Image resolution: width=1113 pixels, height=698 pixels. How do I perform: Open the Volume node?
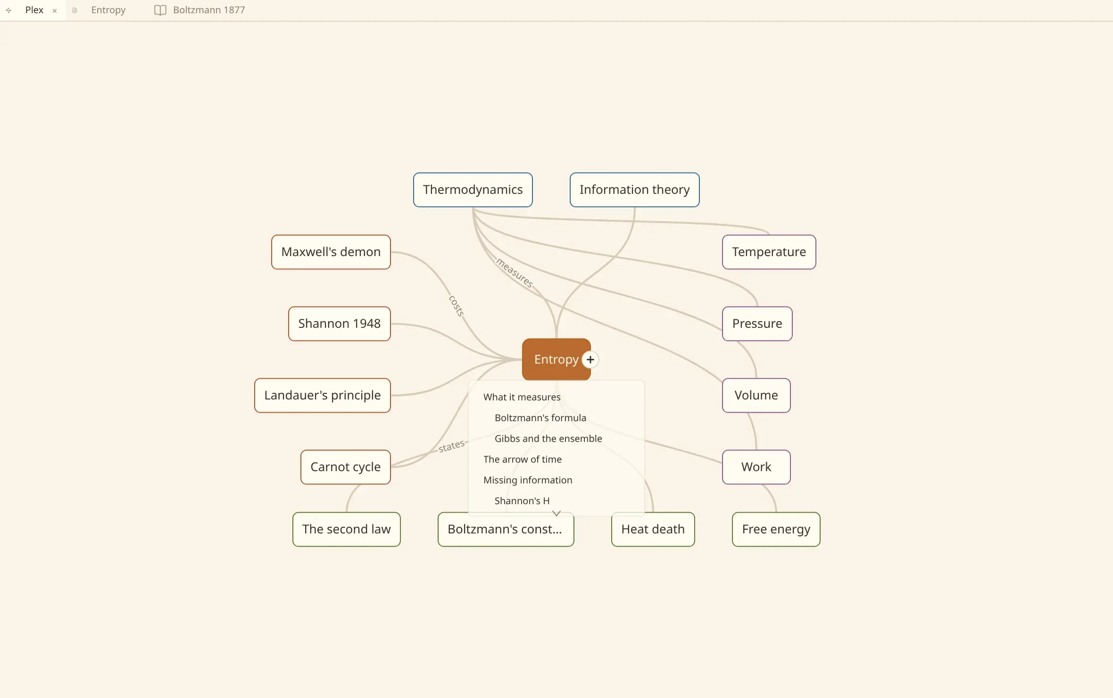756,395
